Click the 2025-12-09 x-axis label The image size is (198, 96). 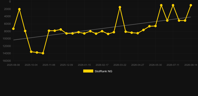(67, 65)
